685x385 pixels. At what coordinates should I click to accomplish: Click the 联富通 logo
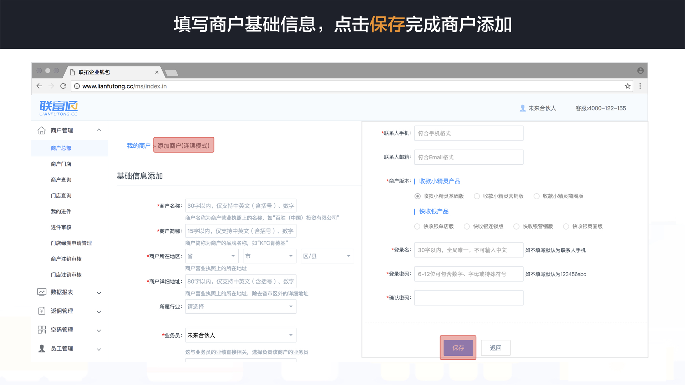tap(59, 108)
